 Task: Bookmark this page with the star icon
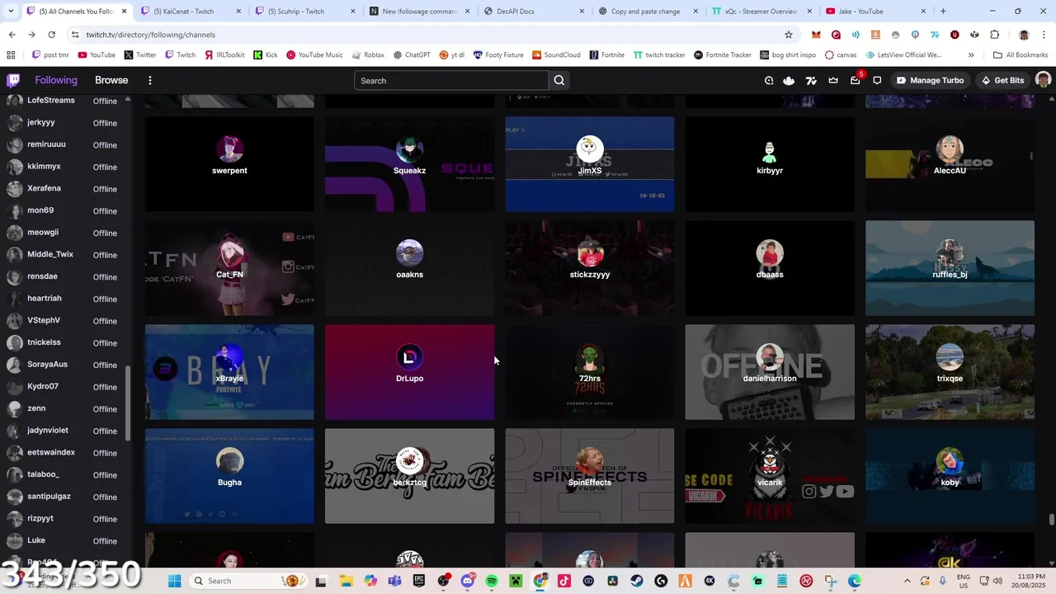[789, 35]
